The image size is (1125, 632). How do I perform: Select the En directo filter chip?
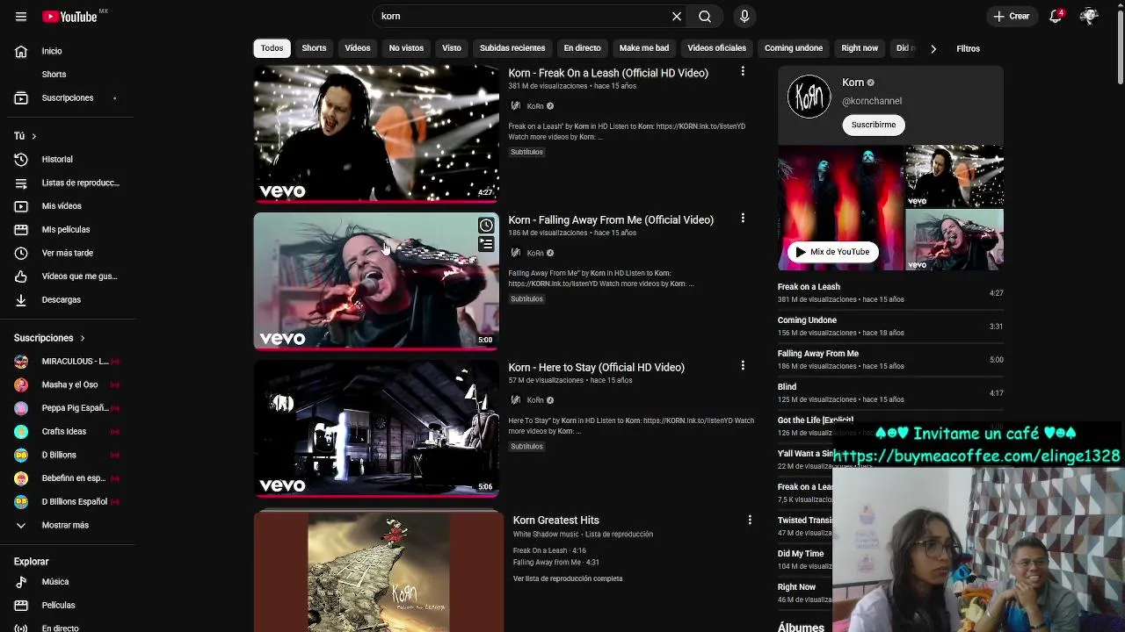pos(582,48)
